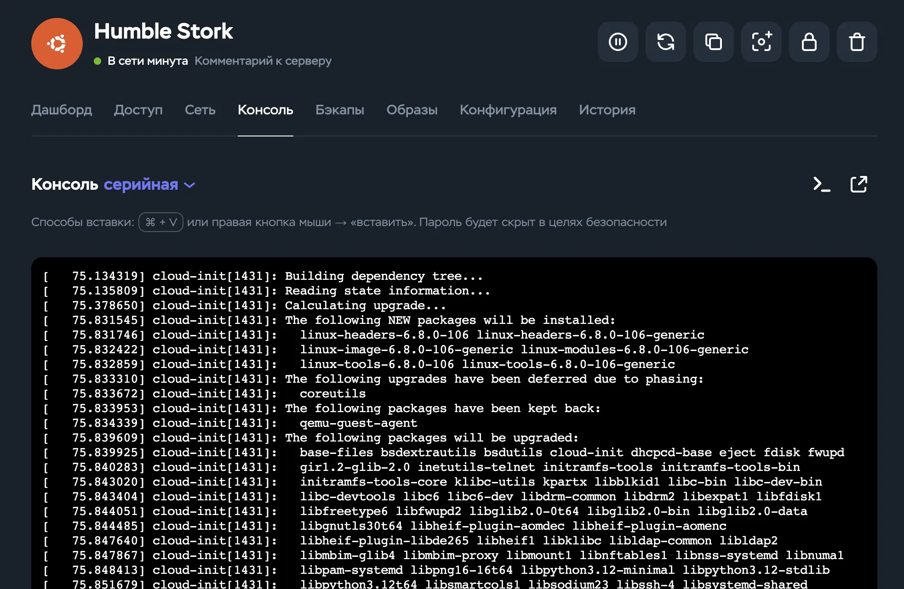Click the delete server trash icon

click(x=857, y=42)
